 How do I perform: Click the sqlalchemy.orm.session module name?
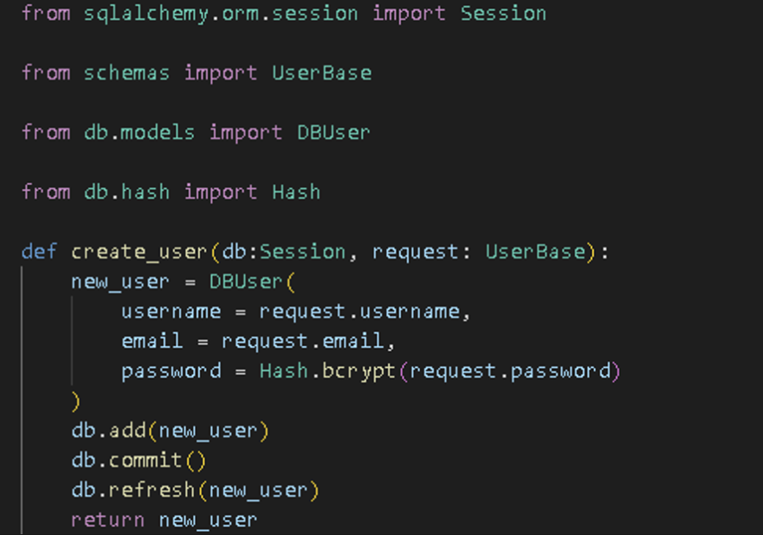click(221, 13)
